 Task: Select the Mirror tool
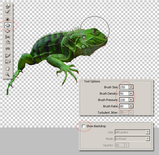[x=8, y=43]
